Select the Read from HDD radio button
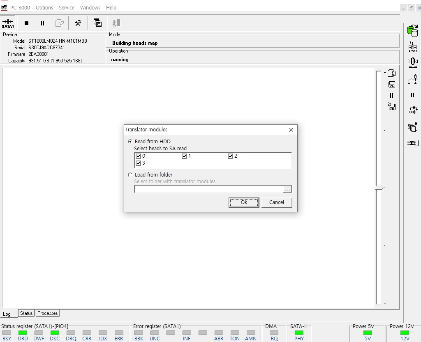The height and width of the screenshot is (342, 421). click(x=130, y=141)
